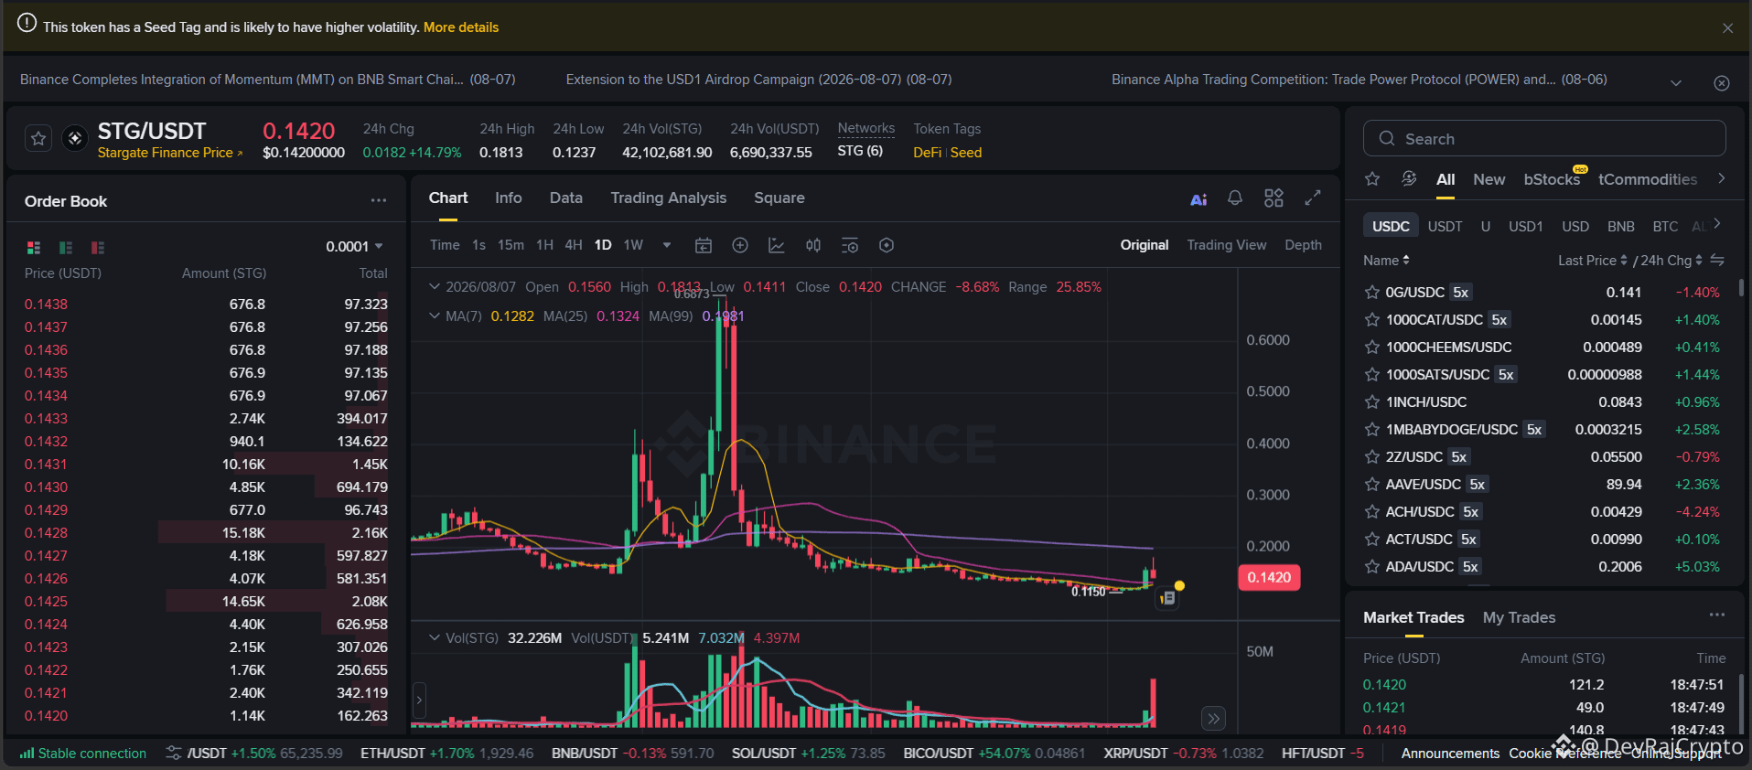Open the chart date jump calendar icon

coord(704,245)
